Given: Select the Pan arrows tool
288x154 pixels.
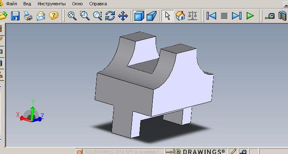Looking at the screenshot, I should (x=123, y=16).
